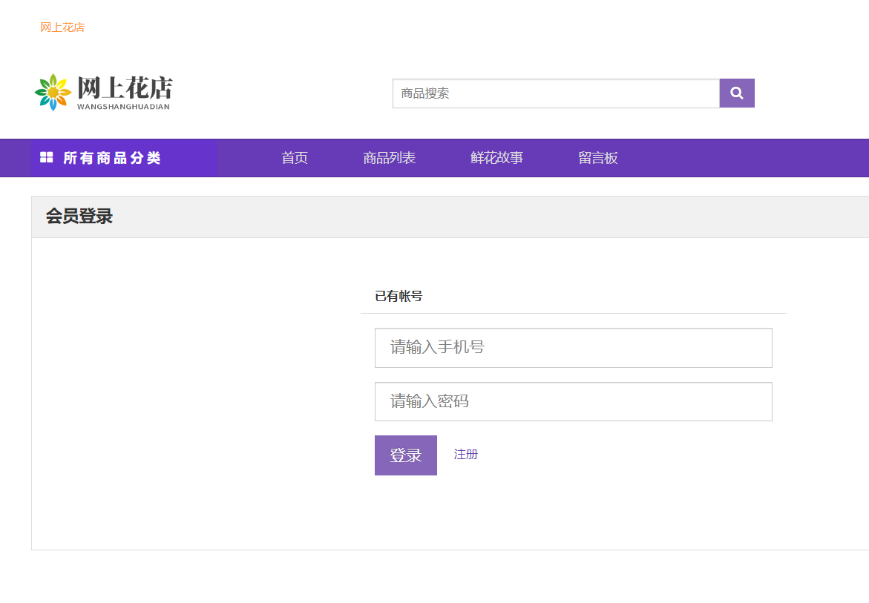Viewport: 869px width, 603px height.
Task: Click the 已有帐号 label text
Action: (x=399, y=296)
